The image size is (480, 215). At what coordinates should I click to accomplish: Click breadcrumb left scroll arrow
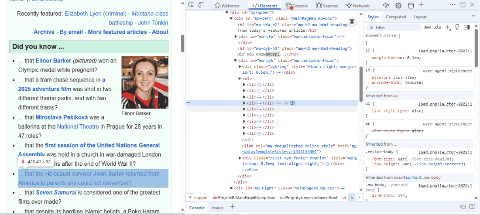(x=190, y=198)
